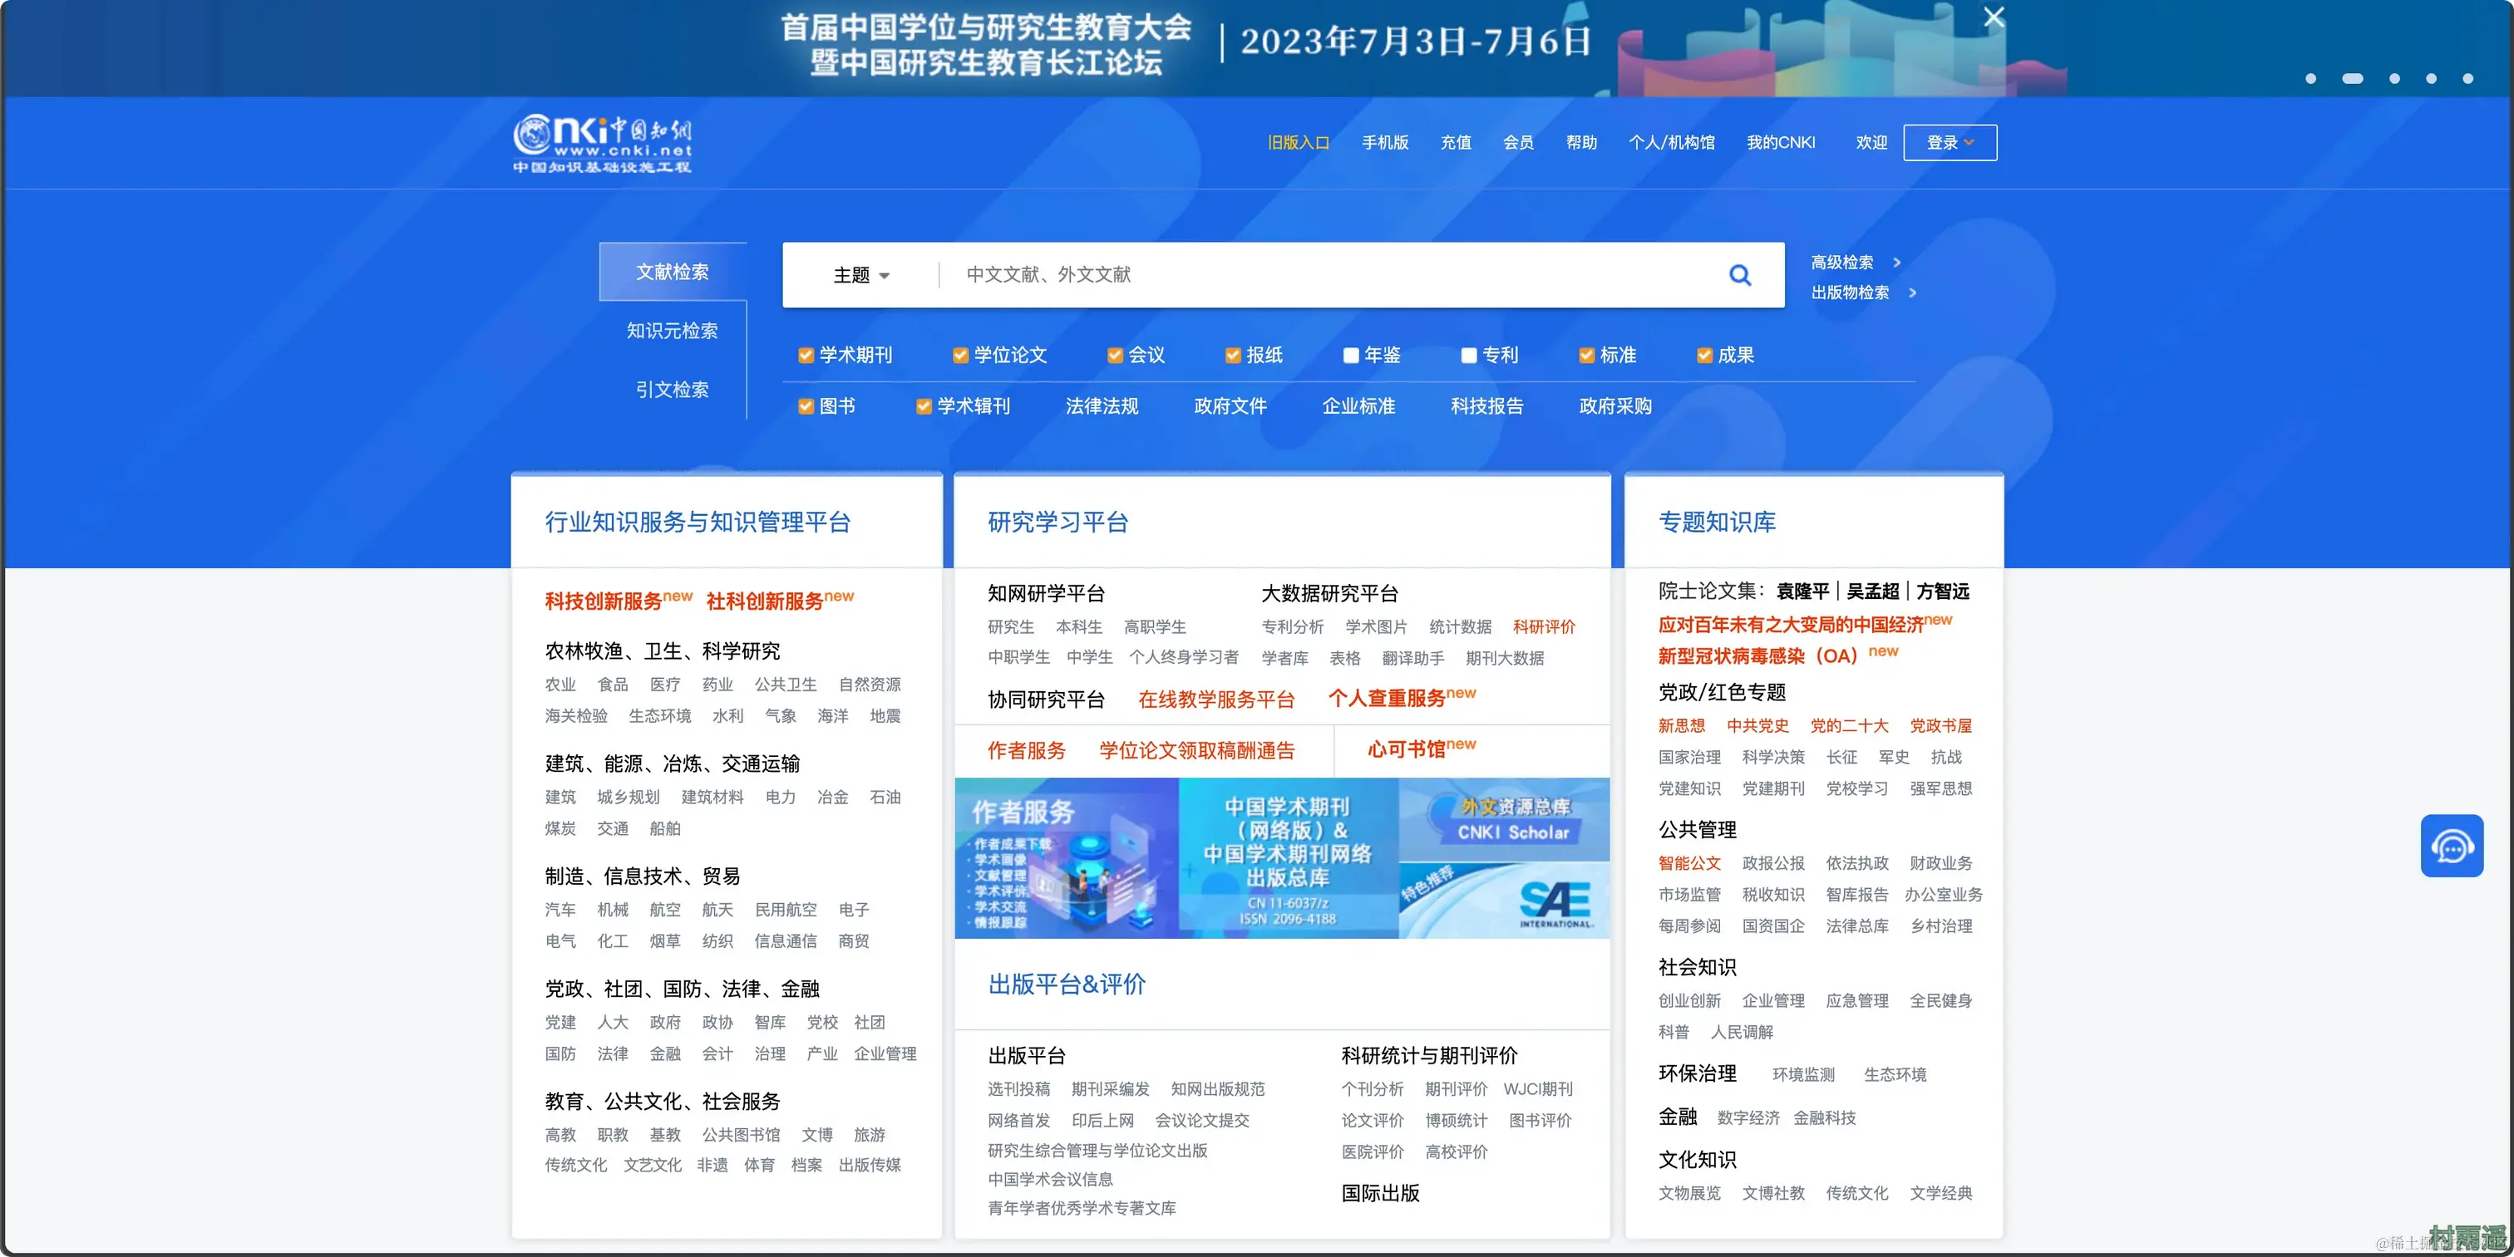The height and width of the screenshot is (1257, 2514).
Task: Switch to 引文检索 tab
Action: pyautogui.click(x=672, y=390)
